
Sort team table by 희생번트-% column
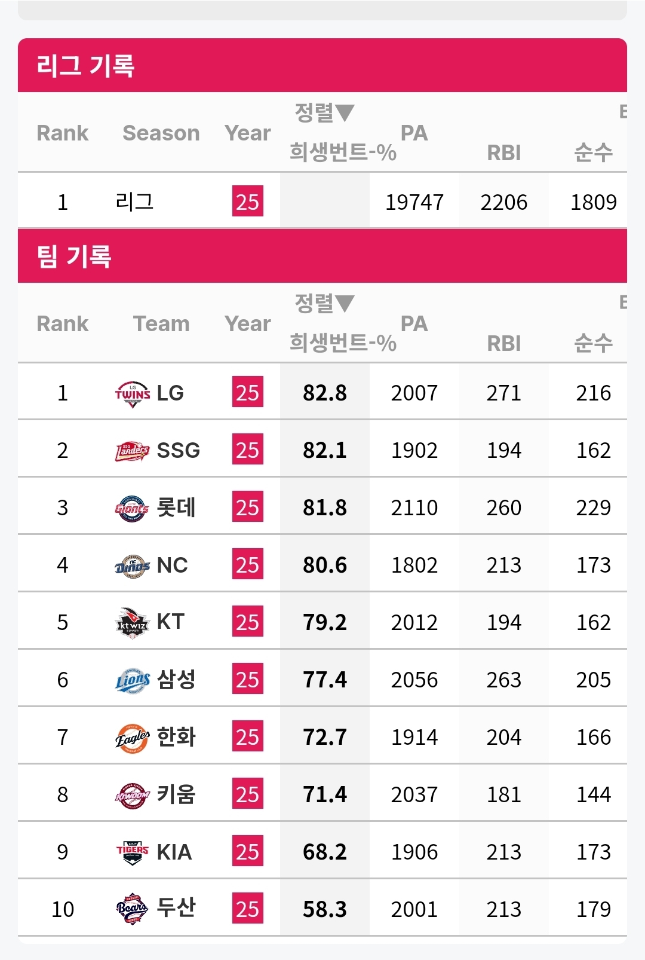coord(343,343)
